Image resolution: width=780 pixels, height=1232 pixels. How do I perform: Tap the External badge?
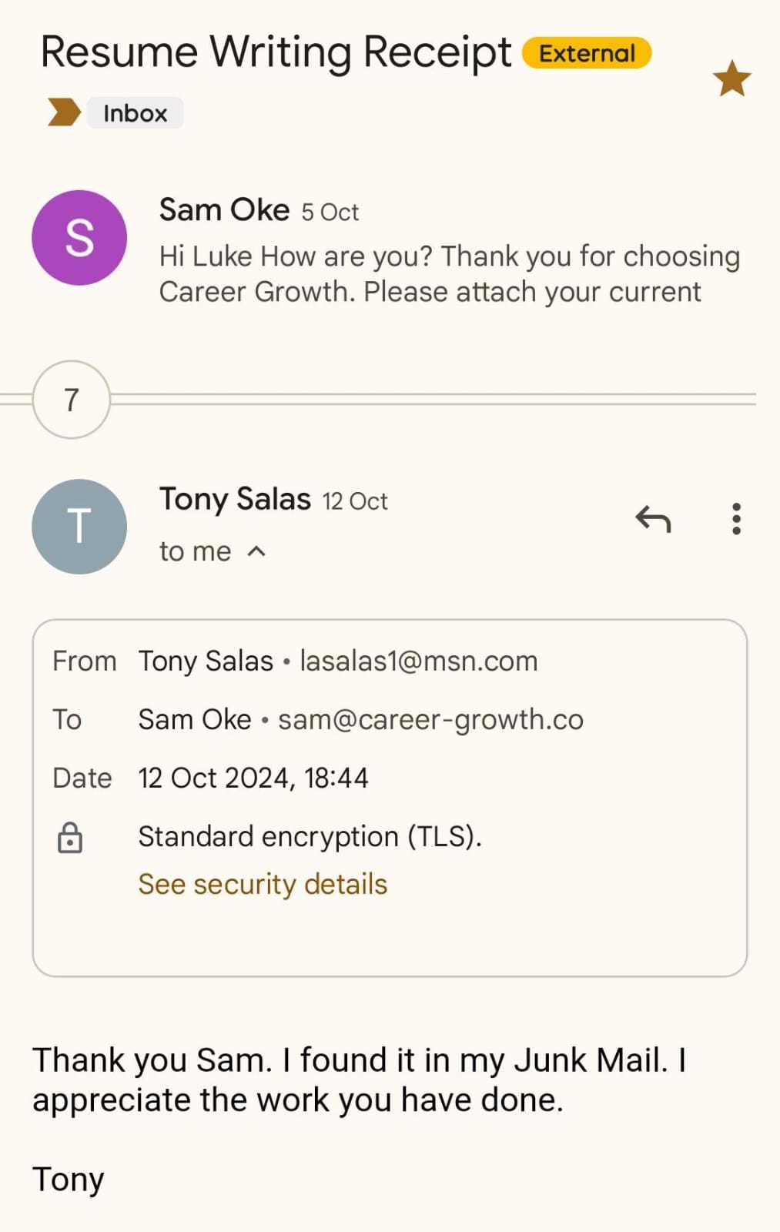click(587, 53)
